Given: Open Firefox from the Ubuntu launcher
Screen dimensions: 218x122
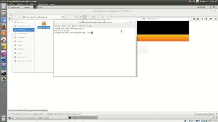Looking at the screenshot, I should point(4,26).
